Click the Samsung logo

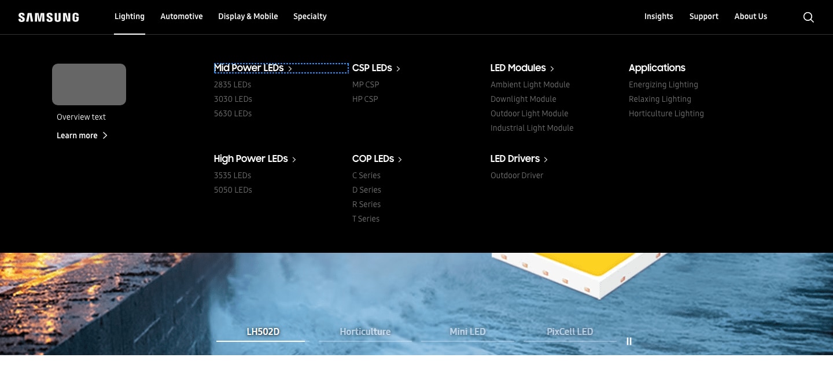(x=49, y=17)
